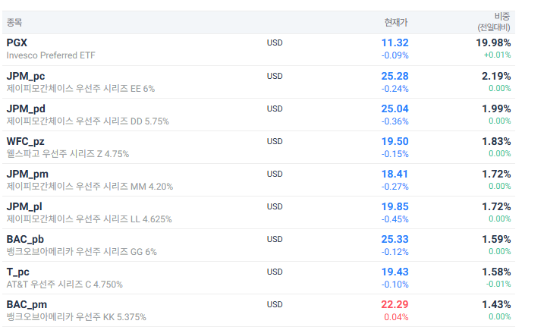Click 웰스파고 우선주 시리즈 Z 4.75% description
Screen dimensions: 544x327
coord(68,154)
